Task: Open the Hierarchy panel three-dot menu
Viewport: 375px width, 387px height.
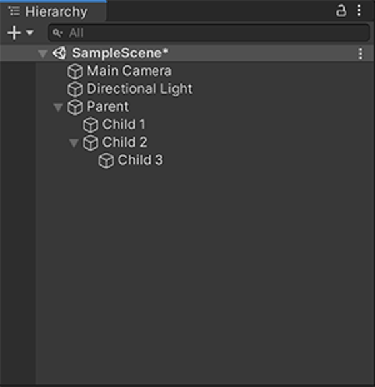Action: tap(359, 11)
